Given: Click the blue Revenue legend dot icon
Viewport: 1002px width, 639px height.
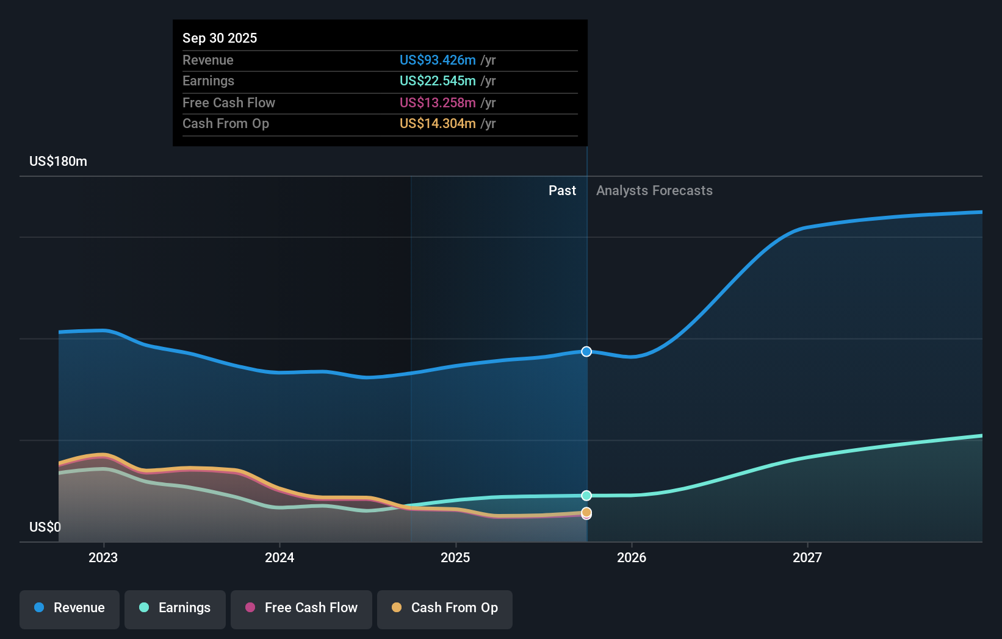Looking at the screenshot, I should tap(38, 608).
